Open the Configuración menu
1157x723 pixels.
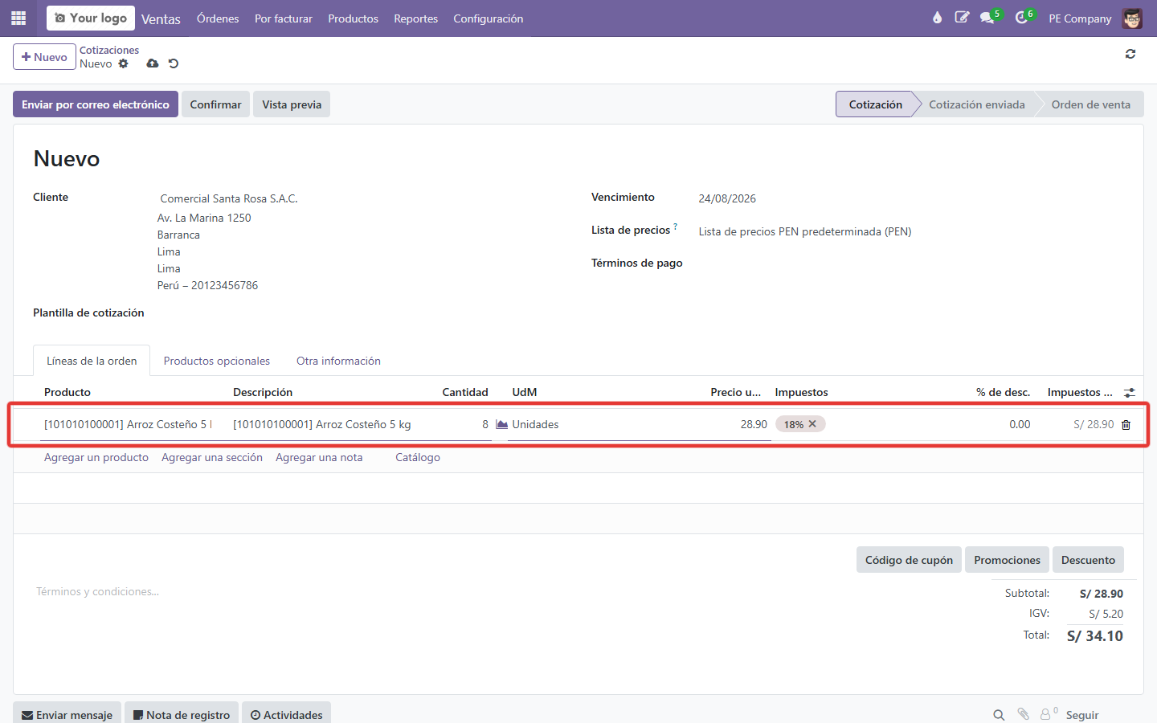[x=488, y=18]
